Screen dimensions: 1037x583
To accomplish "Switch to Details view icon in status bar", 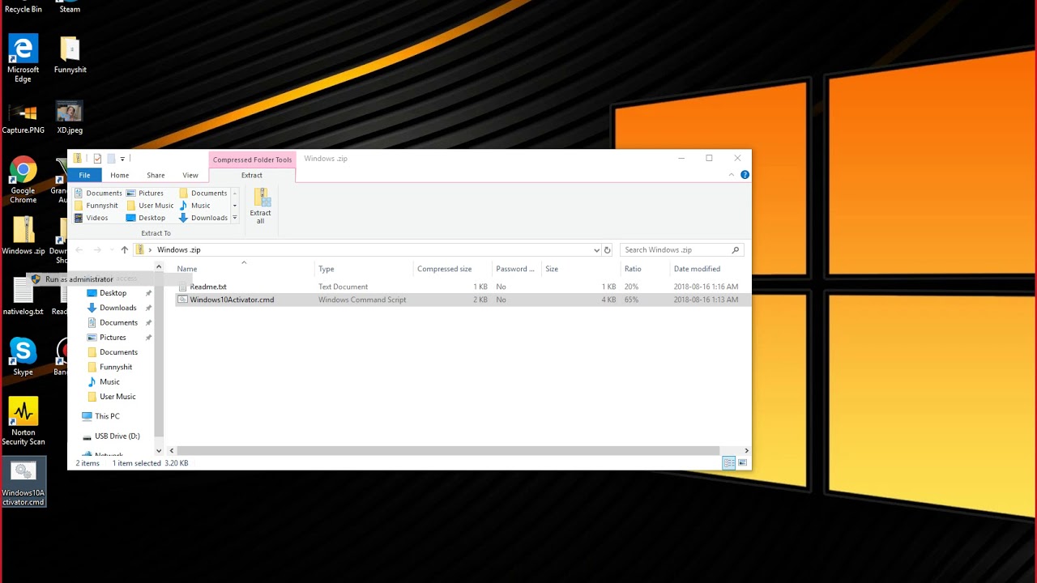I will 729,463.
